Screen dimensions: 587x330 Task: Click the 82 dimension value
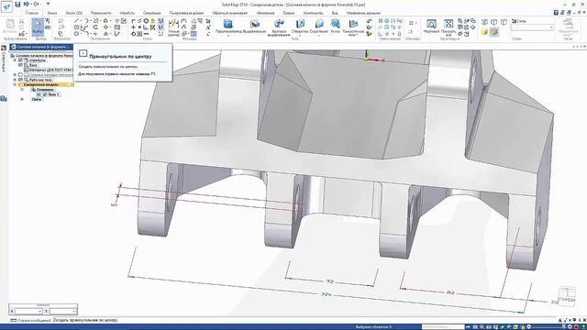[x=450, y=292]
